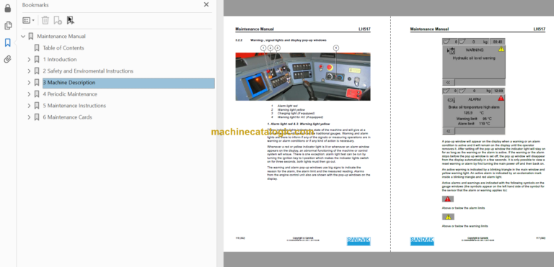Click the LH517 header on the left page
The image size is (554, 267).
364,30
